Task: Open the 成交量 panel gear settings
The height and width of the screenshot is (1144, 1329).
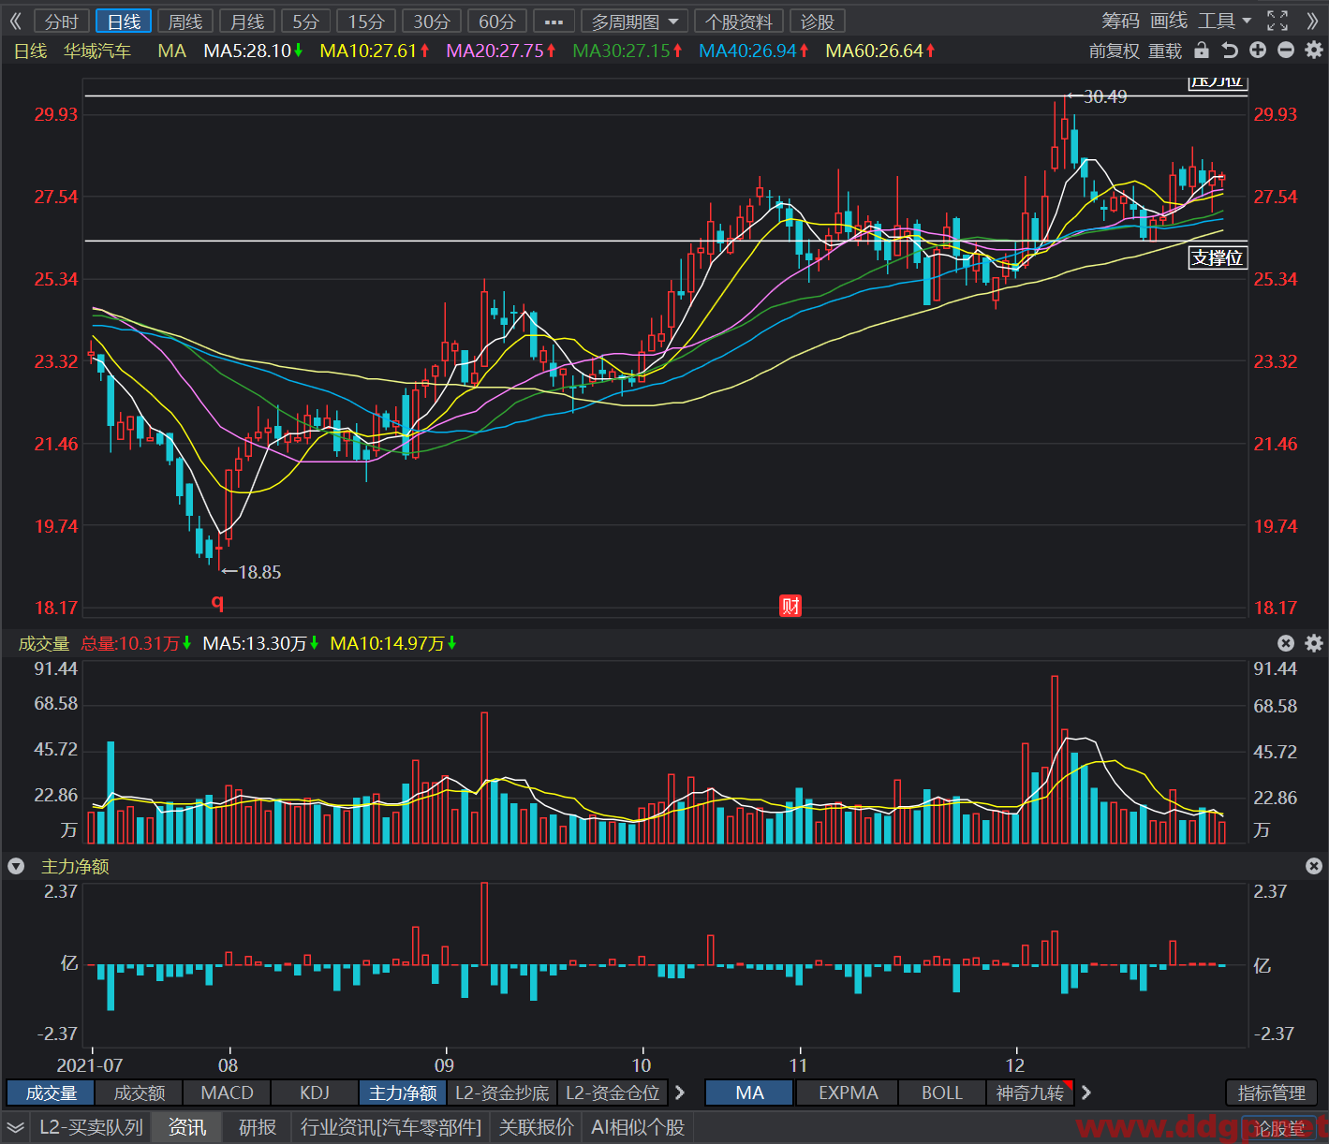Action: click(1314, 643)
